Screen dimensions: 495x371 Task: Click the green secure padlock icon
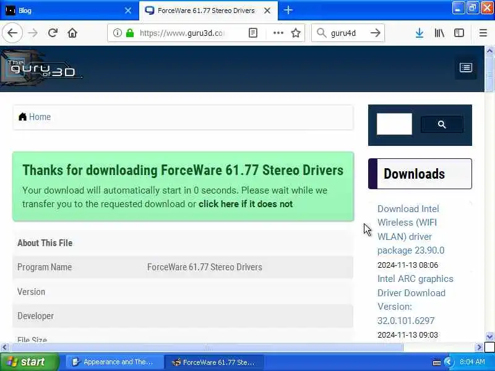click(x=130, y=33)
